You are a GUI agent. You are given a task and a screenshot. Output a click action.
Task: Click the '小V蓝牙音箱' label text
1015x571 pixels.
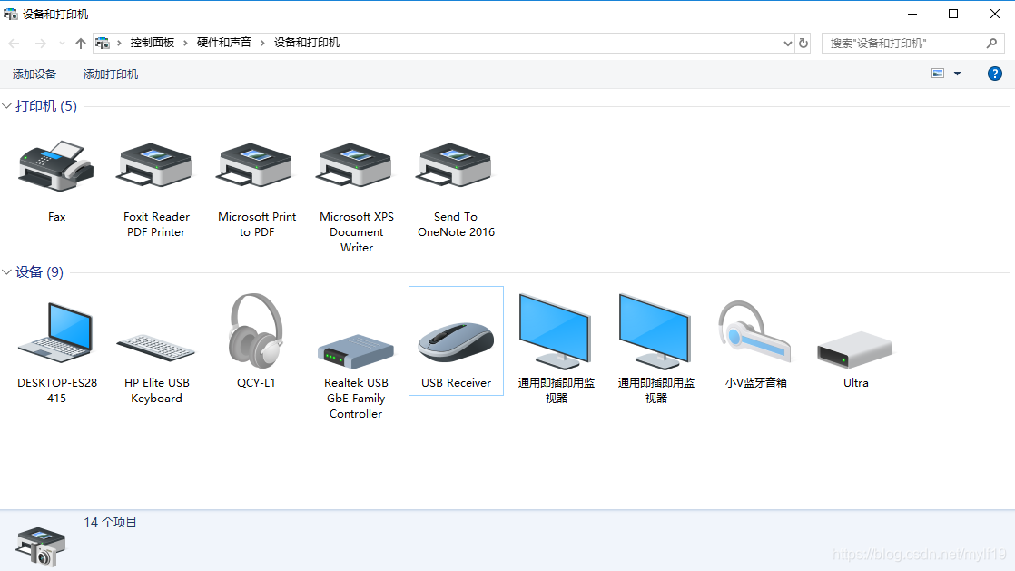click(755, 382)
